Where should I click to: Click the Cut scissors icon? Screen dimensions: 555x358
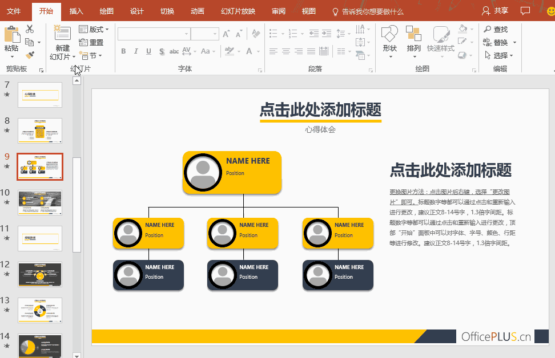pyautogui.click(x=30, y=29)
